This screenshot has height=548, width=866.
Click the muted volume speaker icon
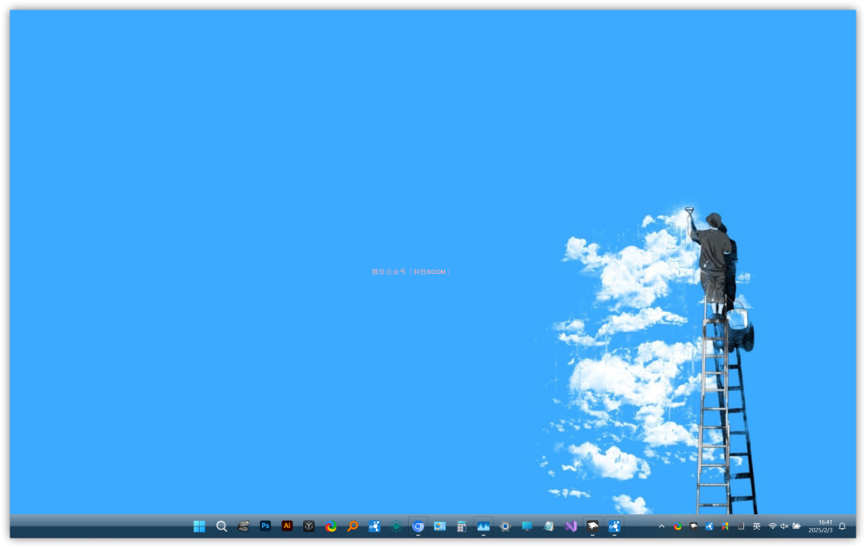click(x=784, y=526)
